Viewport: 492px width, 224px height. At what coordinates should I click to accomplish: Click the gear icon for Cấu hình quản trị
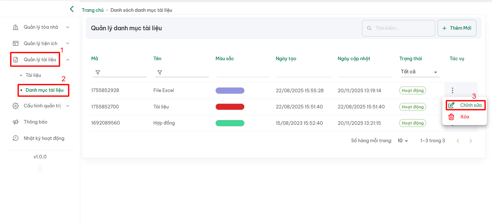point(16,106)
